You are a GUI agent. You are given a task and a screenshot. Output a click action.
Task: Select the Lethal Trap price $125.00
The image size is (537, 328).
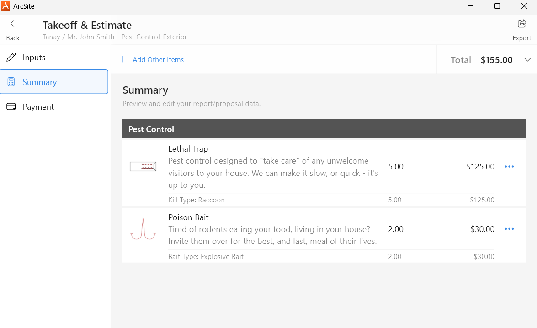click(x=480, y=166)
